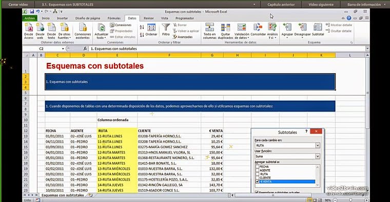This screenshot has width=390, height=202.
Task: Open the Ordenar sort dialog
Action: 151,30
